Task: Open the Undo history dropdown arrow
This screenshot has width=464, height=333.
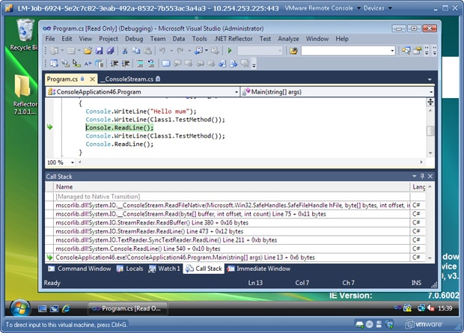Action: pyautogui.click(x=171, y=51)
